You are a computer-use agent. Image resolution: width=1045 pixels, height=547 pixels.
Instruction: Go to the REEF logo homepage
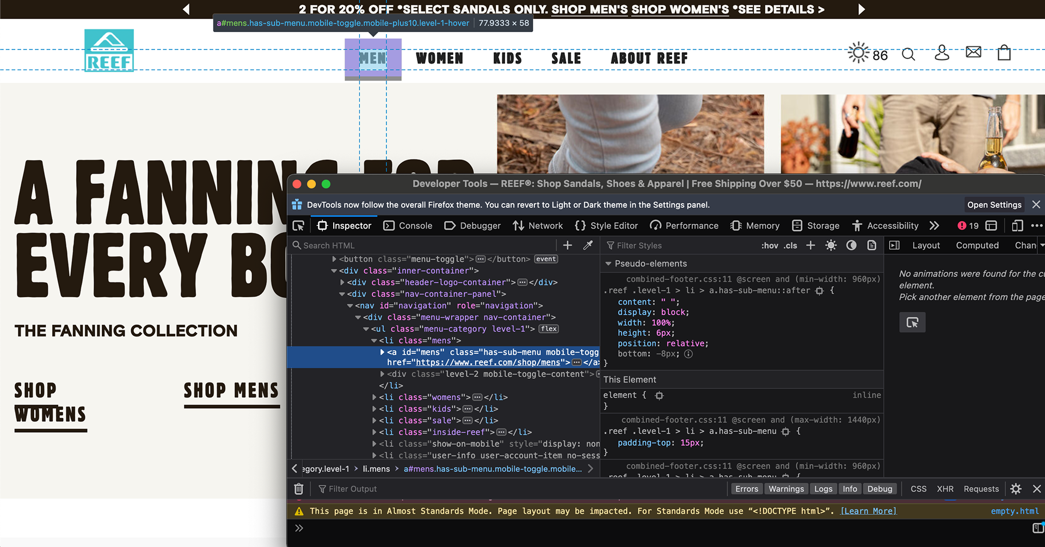pos(109,50)
